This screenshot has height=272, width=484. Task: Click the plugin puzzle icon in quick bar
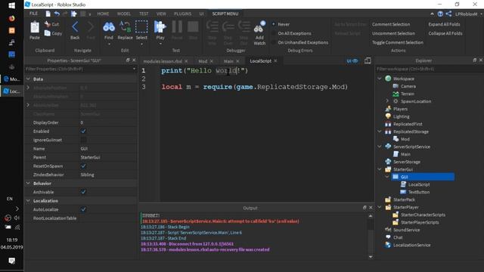tap(74, 14)
